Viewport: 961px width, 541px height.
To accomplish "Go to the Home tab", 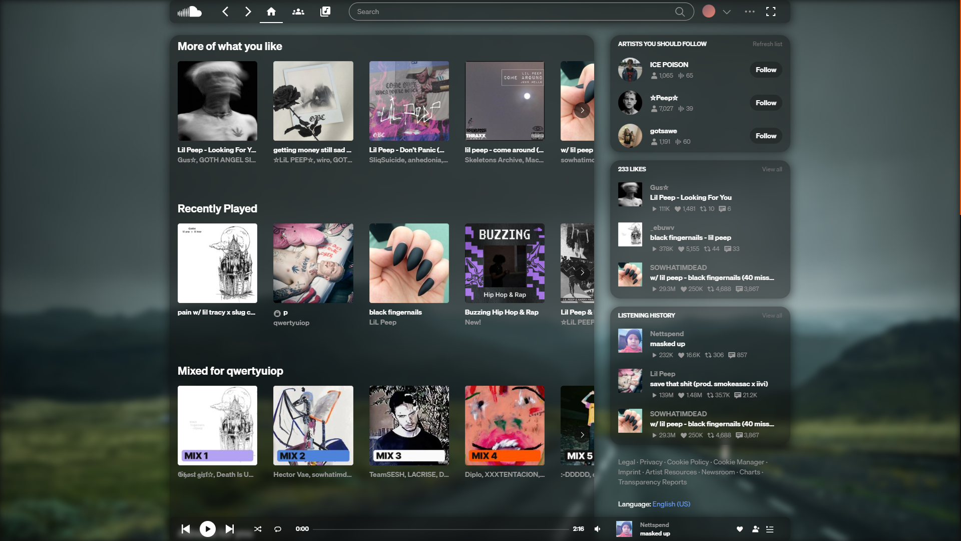I will click(271, 12).
